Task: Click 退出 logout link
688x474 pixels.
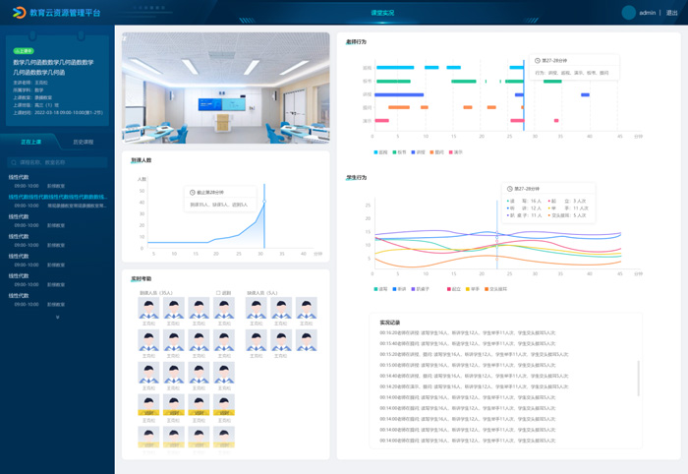Action: coord(672,13)
